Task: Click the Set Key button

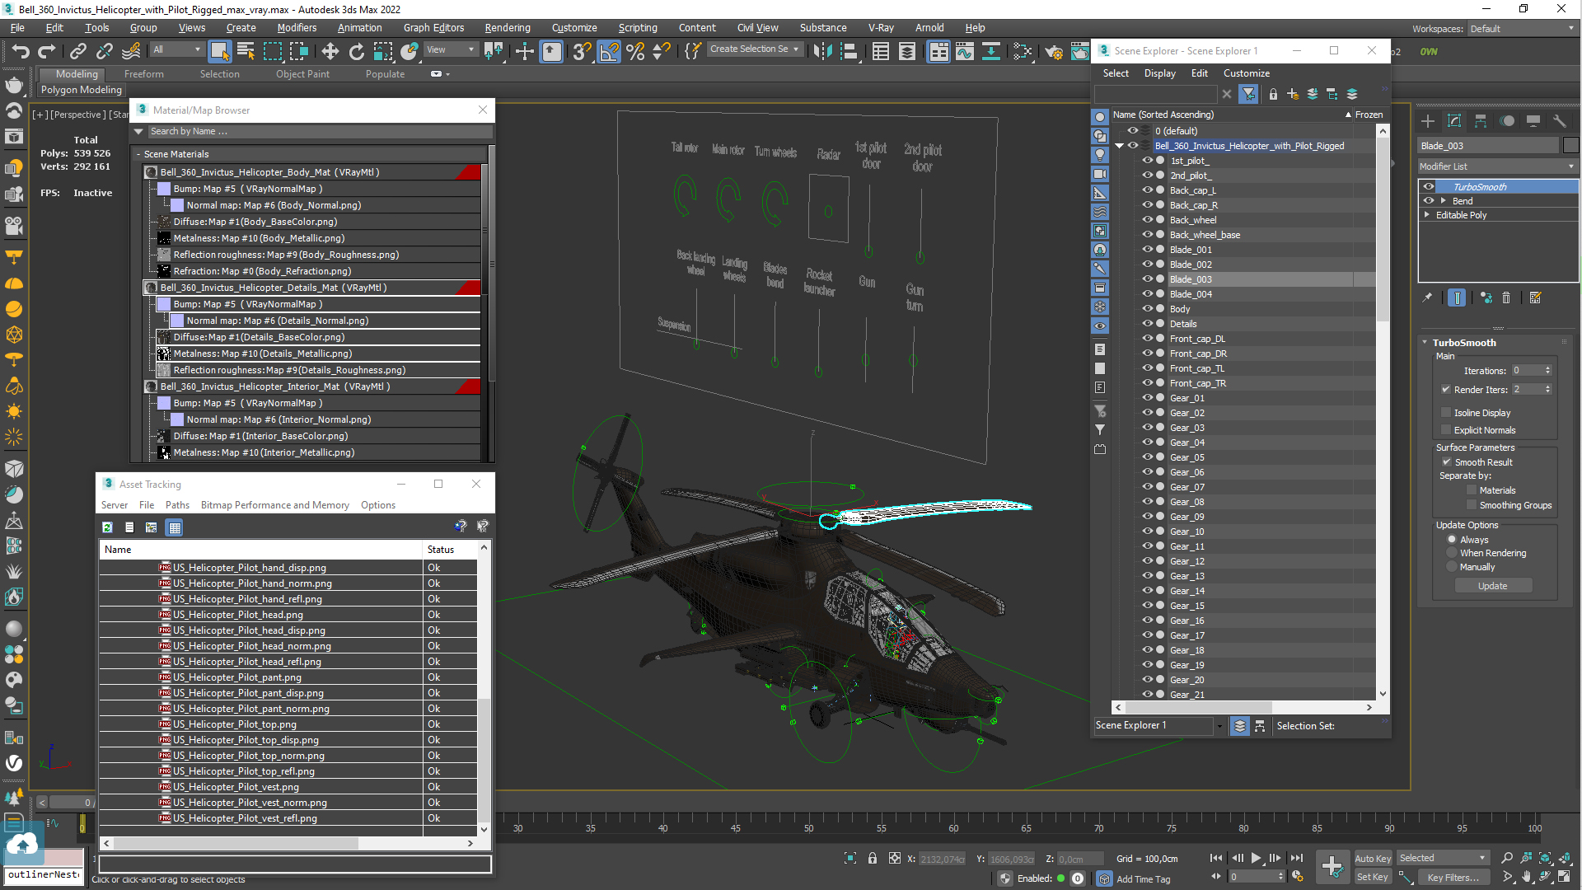Action: pyautogui.click(x=1372, y=878)
